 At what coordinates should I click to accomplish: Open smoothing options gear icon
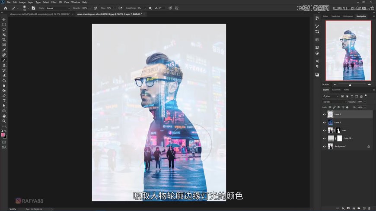(150, 8)
